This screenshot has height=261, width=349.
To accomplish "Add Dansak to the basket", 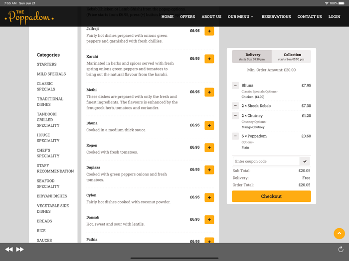I will tap(209, 220).
